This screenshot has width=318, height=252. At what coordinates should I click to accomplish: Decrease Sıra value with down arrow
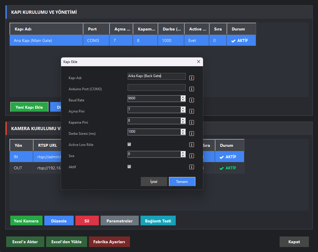click(183, 156)
